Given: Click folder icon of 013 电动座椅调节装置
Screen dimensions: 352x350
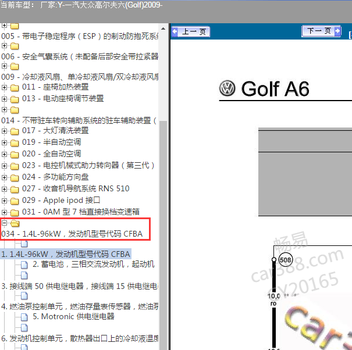Looking at the screenshot, I should pyautogui.click(x=15, y=99).
